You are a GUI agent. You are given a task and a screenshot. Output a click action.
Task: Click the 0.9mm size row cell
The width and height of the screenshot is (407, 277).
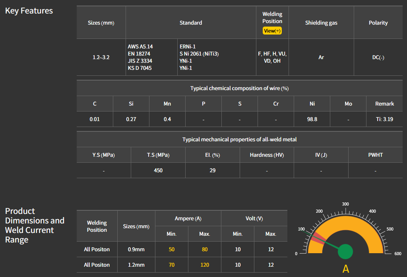point(136,249)
